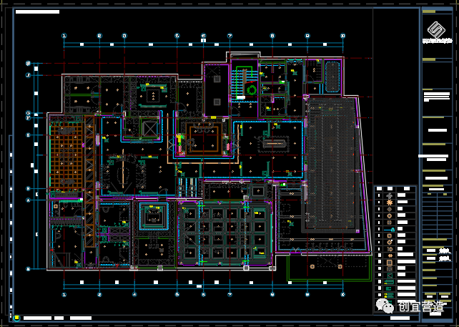This screenshot has height=327, width=459.
Task: Click the company logo in the title block
Action: tap(436, 29)
